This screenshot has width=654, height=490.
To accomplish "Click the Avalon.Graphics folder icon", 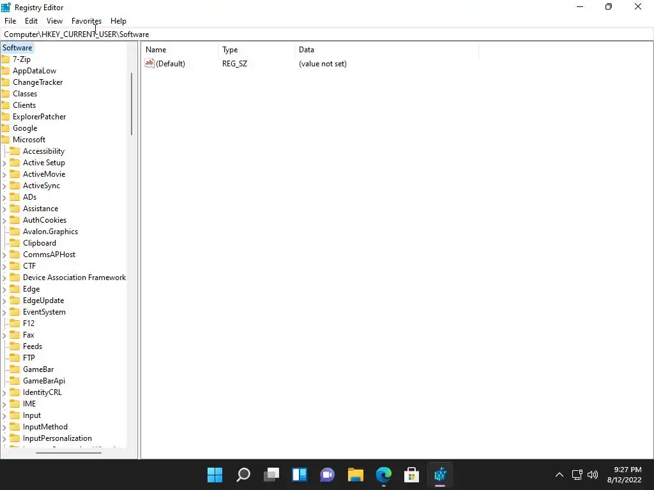I will 15,231.
